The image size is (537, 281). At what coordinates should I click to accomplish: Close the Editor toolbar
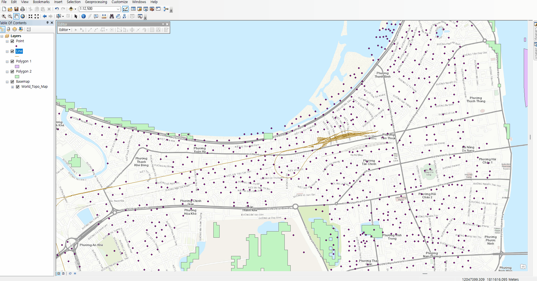[x=167, y=24]
